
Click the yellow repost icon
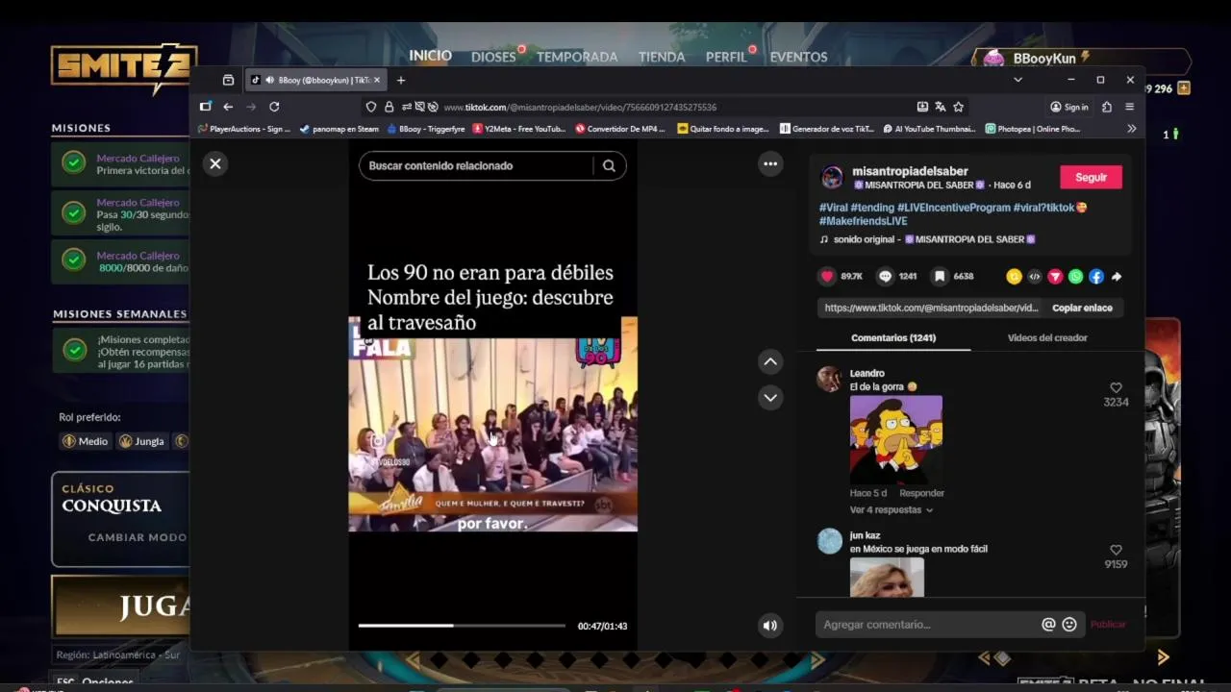tap(1014, 277)
